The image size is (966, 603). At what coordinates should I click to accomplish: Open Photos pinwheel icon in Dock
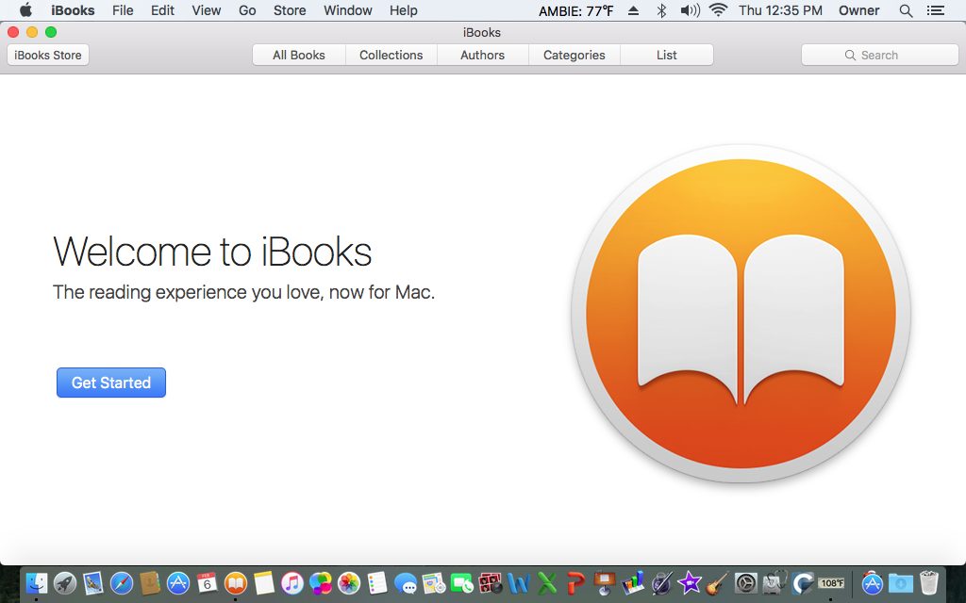(x=349, y=582)
